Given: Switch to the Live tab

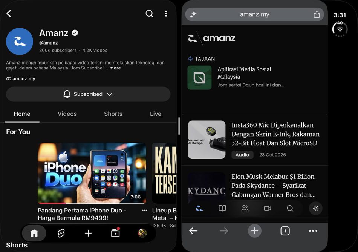Looking at the screenshot, I should coord(156,114).
